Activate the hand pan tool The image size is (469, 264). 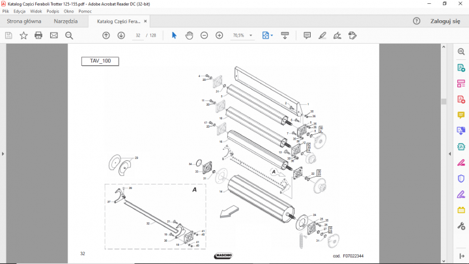click(x=189, y=35)
